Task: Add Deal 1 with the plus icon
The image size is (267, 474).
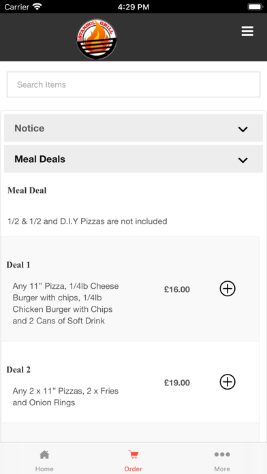Action: click(x=227, y=289)
